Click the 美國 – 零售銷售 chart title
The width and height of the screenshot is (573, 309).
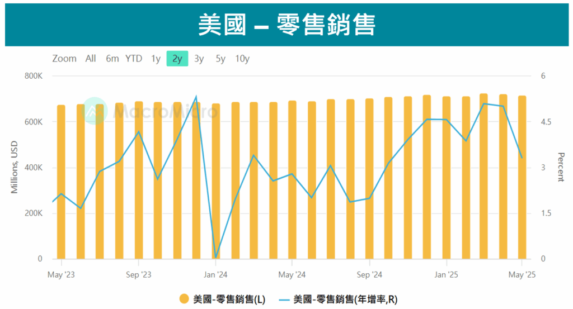click(287, 25)
